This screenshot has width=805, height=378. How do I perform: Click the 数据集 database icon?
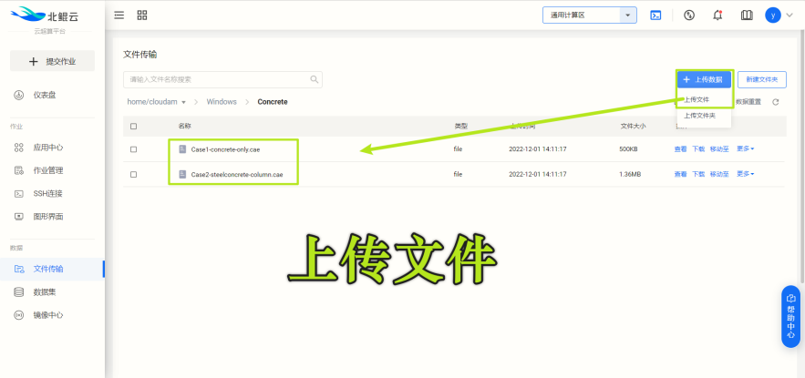click(19, 291)
